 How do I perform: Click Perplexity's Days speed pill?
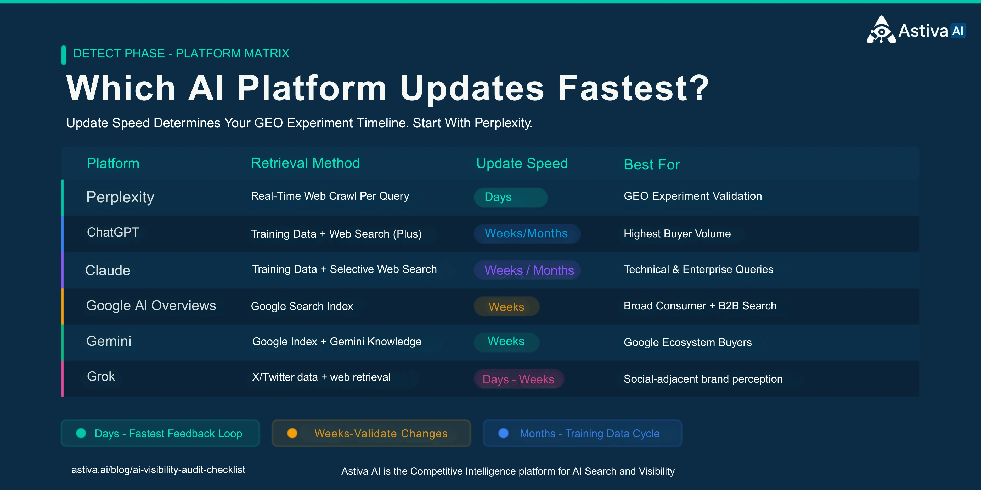pos(511,197)
